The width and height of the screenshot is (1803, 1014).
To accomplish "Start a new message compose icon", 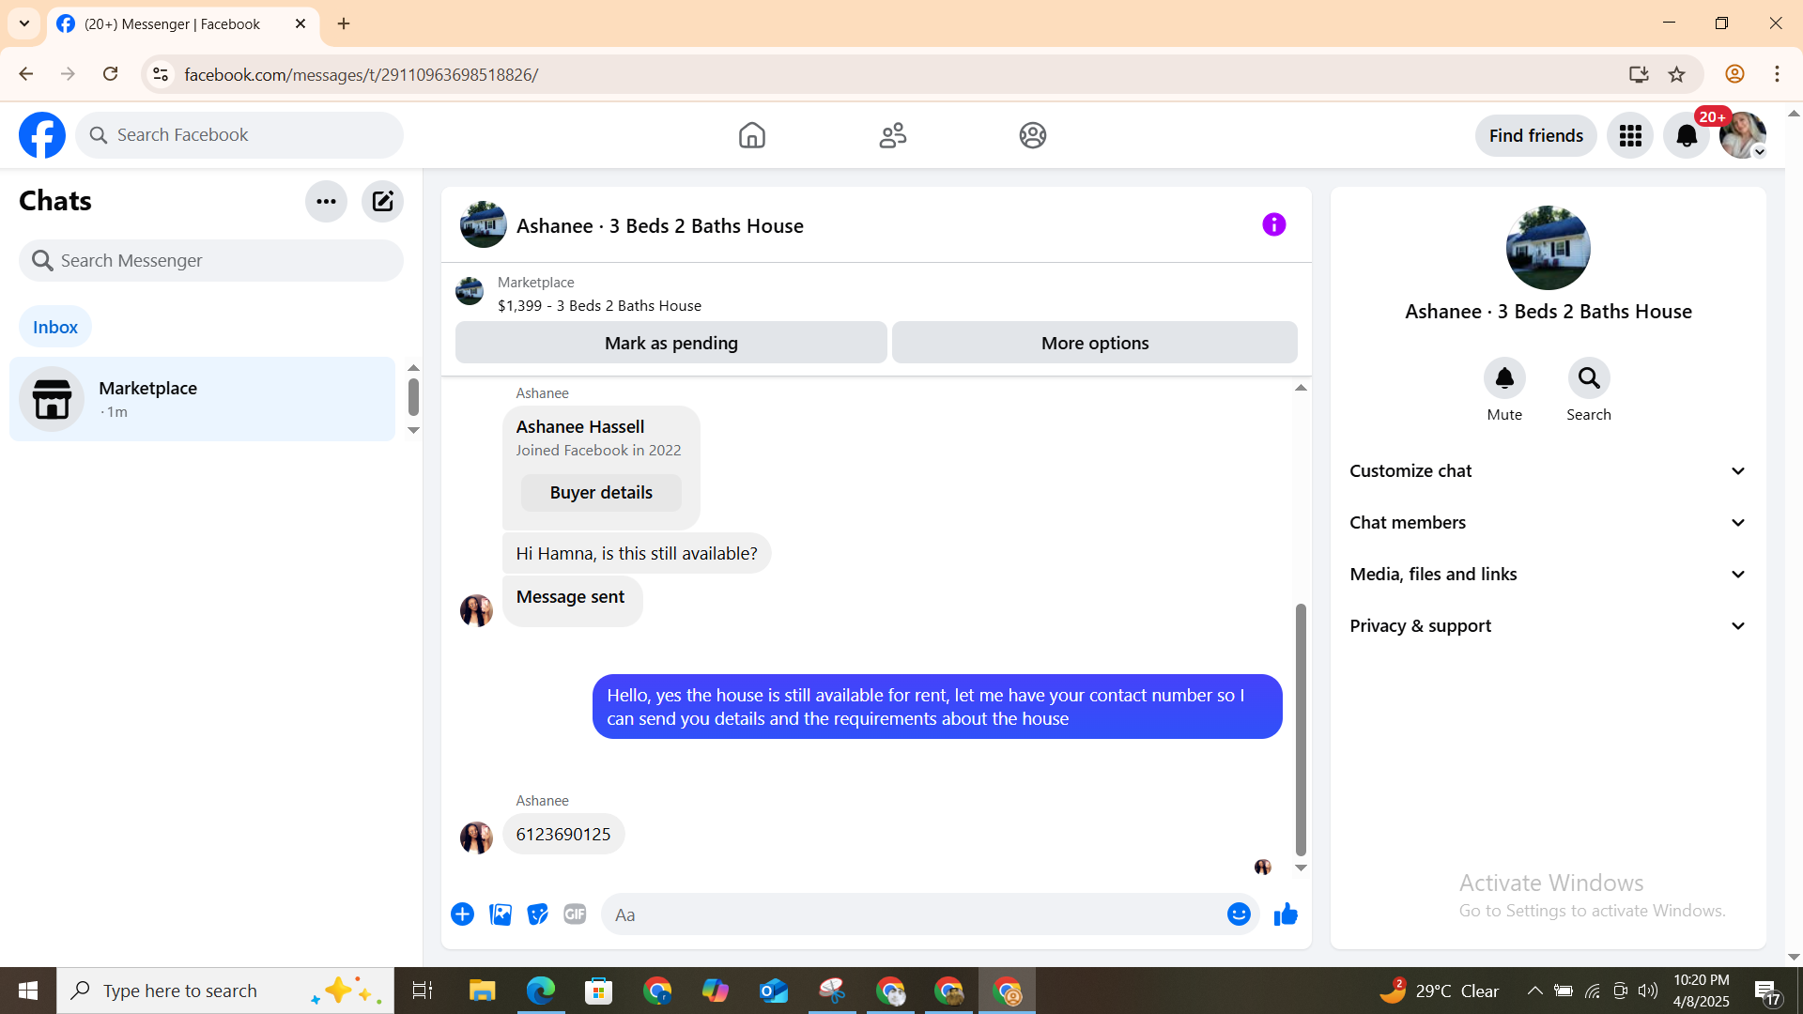I will tap(382, 201).
